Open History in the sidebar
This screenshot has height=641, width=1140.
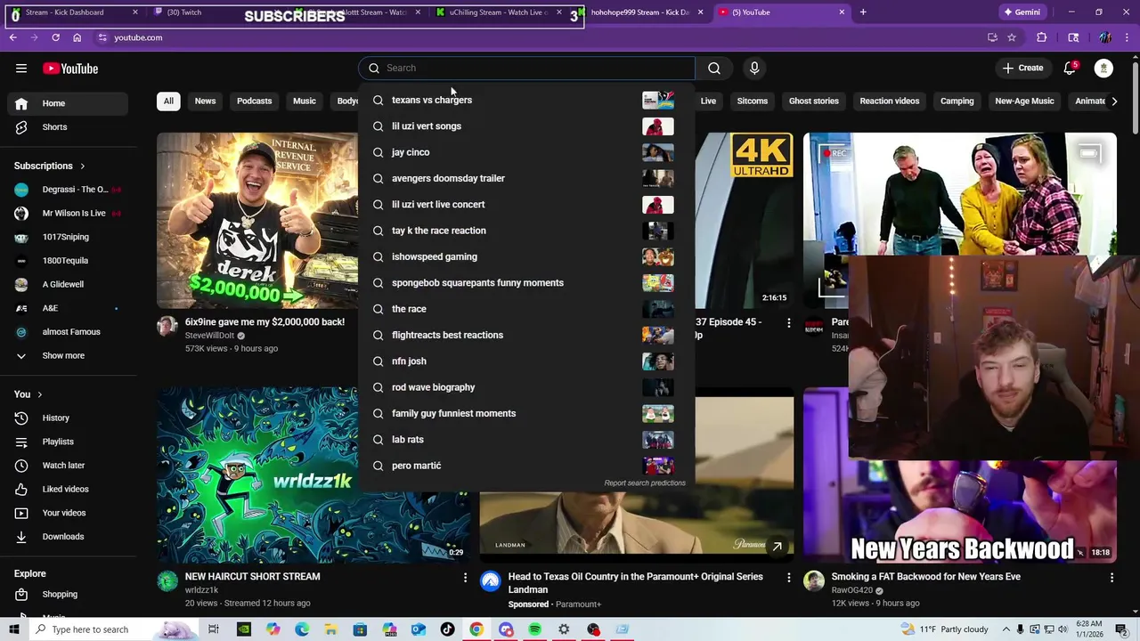tap(68, 418)
